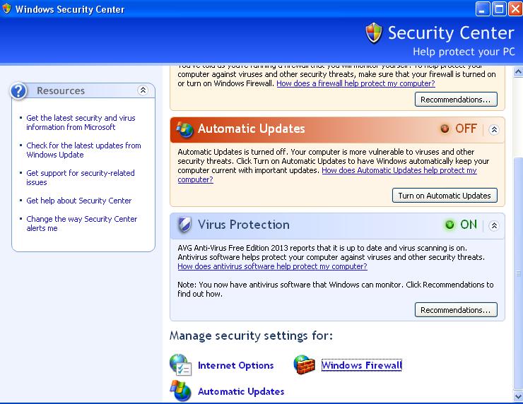
Task: Click the Resources question mark icon
Action: [20, 90]
